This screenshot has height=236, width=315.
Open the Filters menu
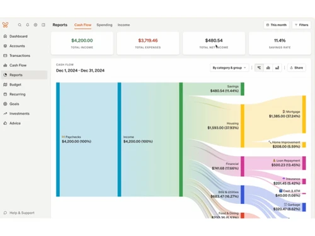[301, 25]
